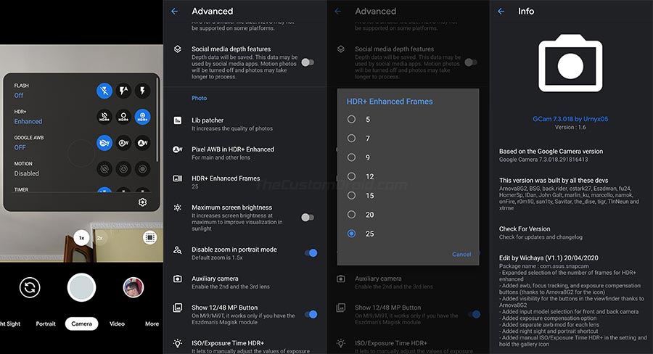Click the Photo section header
Screen dimensions: 653x354
point(199,98)
